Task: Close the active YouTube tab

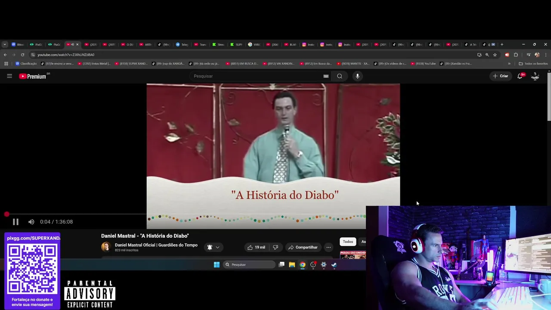Action: click(x=77, y=44)
